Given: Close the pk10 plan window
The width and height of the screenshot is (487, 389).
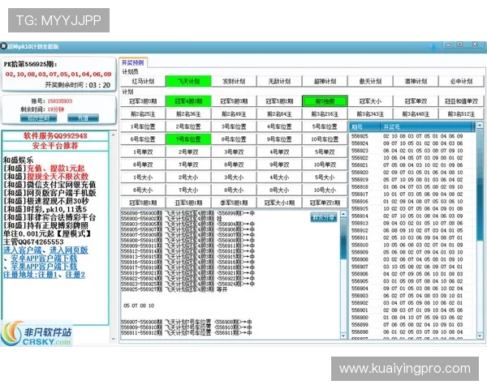Looking at the screenshot, I should point(475,45).
